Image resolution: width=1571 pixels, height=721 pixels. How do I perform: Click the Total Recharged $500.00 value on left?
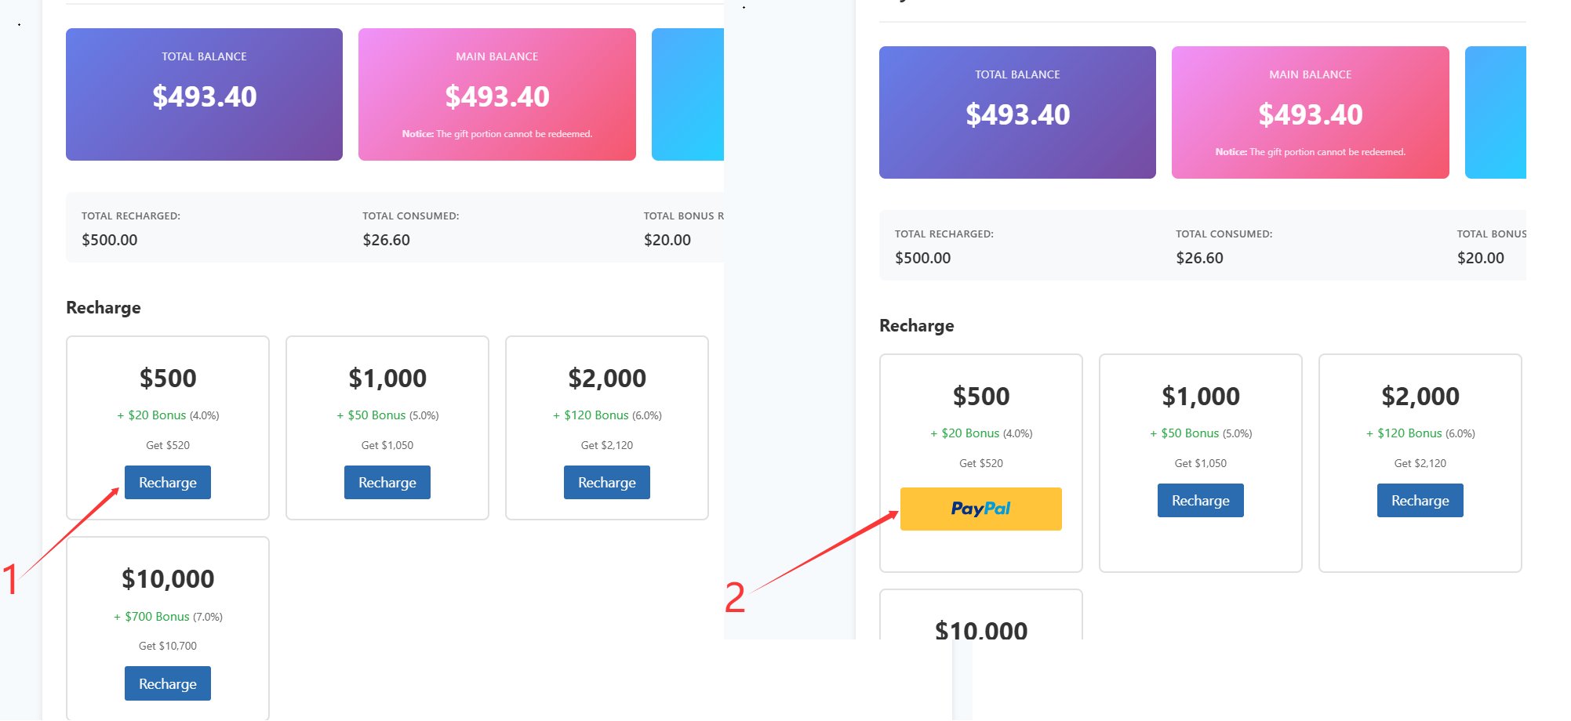click(110, 240)
